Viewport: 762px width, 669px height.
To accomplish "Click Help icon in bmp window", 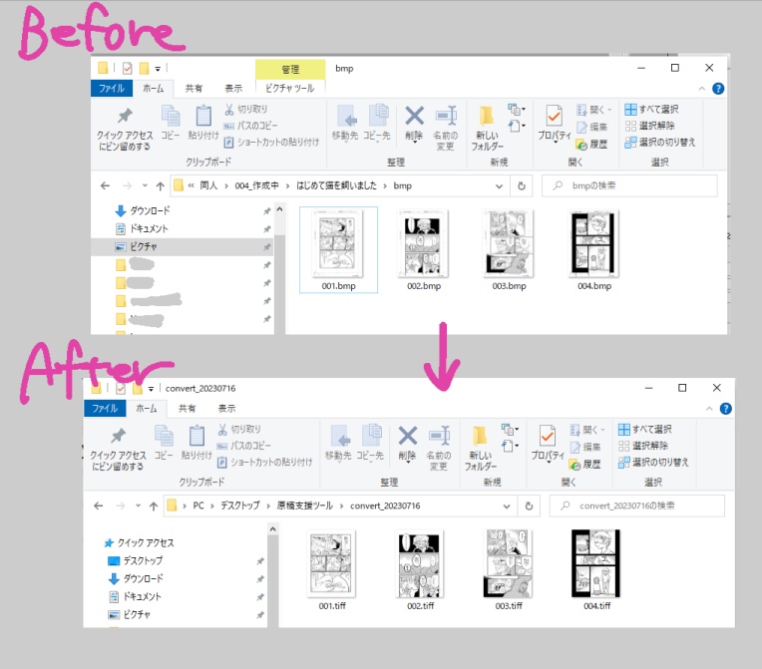I will [x=718, y=89].
